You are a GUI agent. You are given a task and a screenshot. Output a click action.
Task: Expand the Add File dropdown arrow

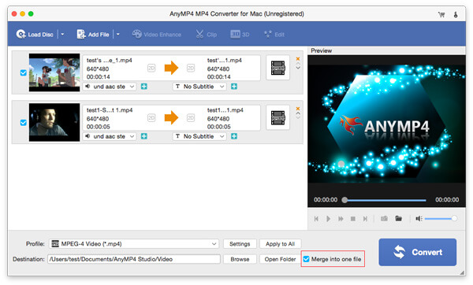[x=118, y=35]
